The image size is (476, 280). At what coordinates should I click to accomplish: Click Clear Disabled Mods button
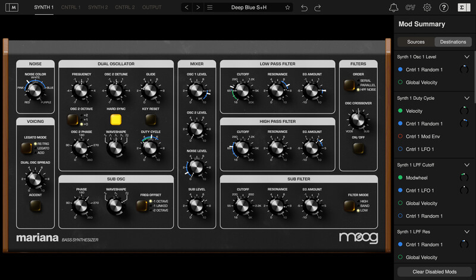(x=434, y=272)
